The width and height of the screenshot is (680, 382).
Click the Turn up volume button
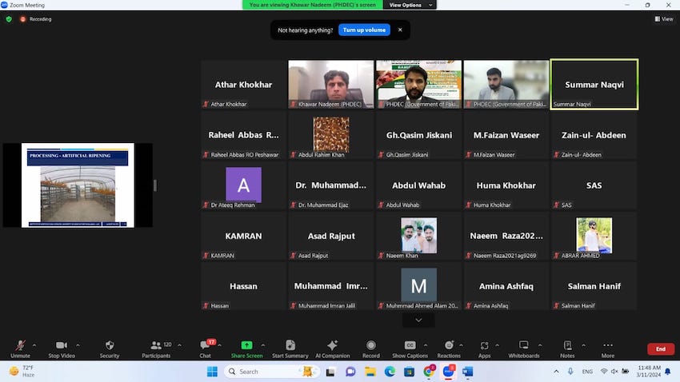[x=364, y=30]
